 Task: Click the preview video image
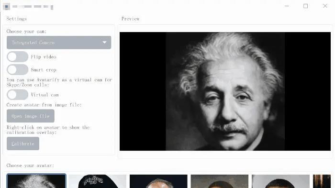tap(225, 91)
